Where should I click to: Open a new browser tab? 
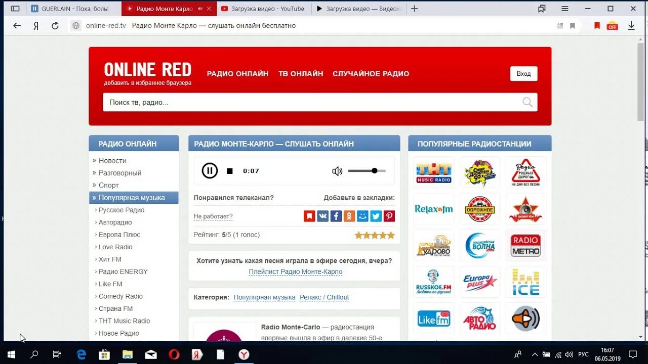[x=414, y=9]
